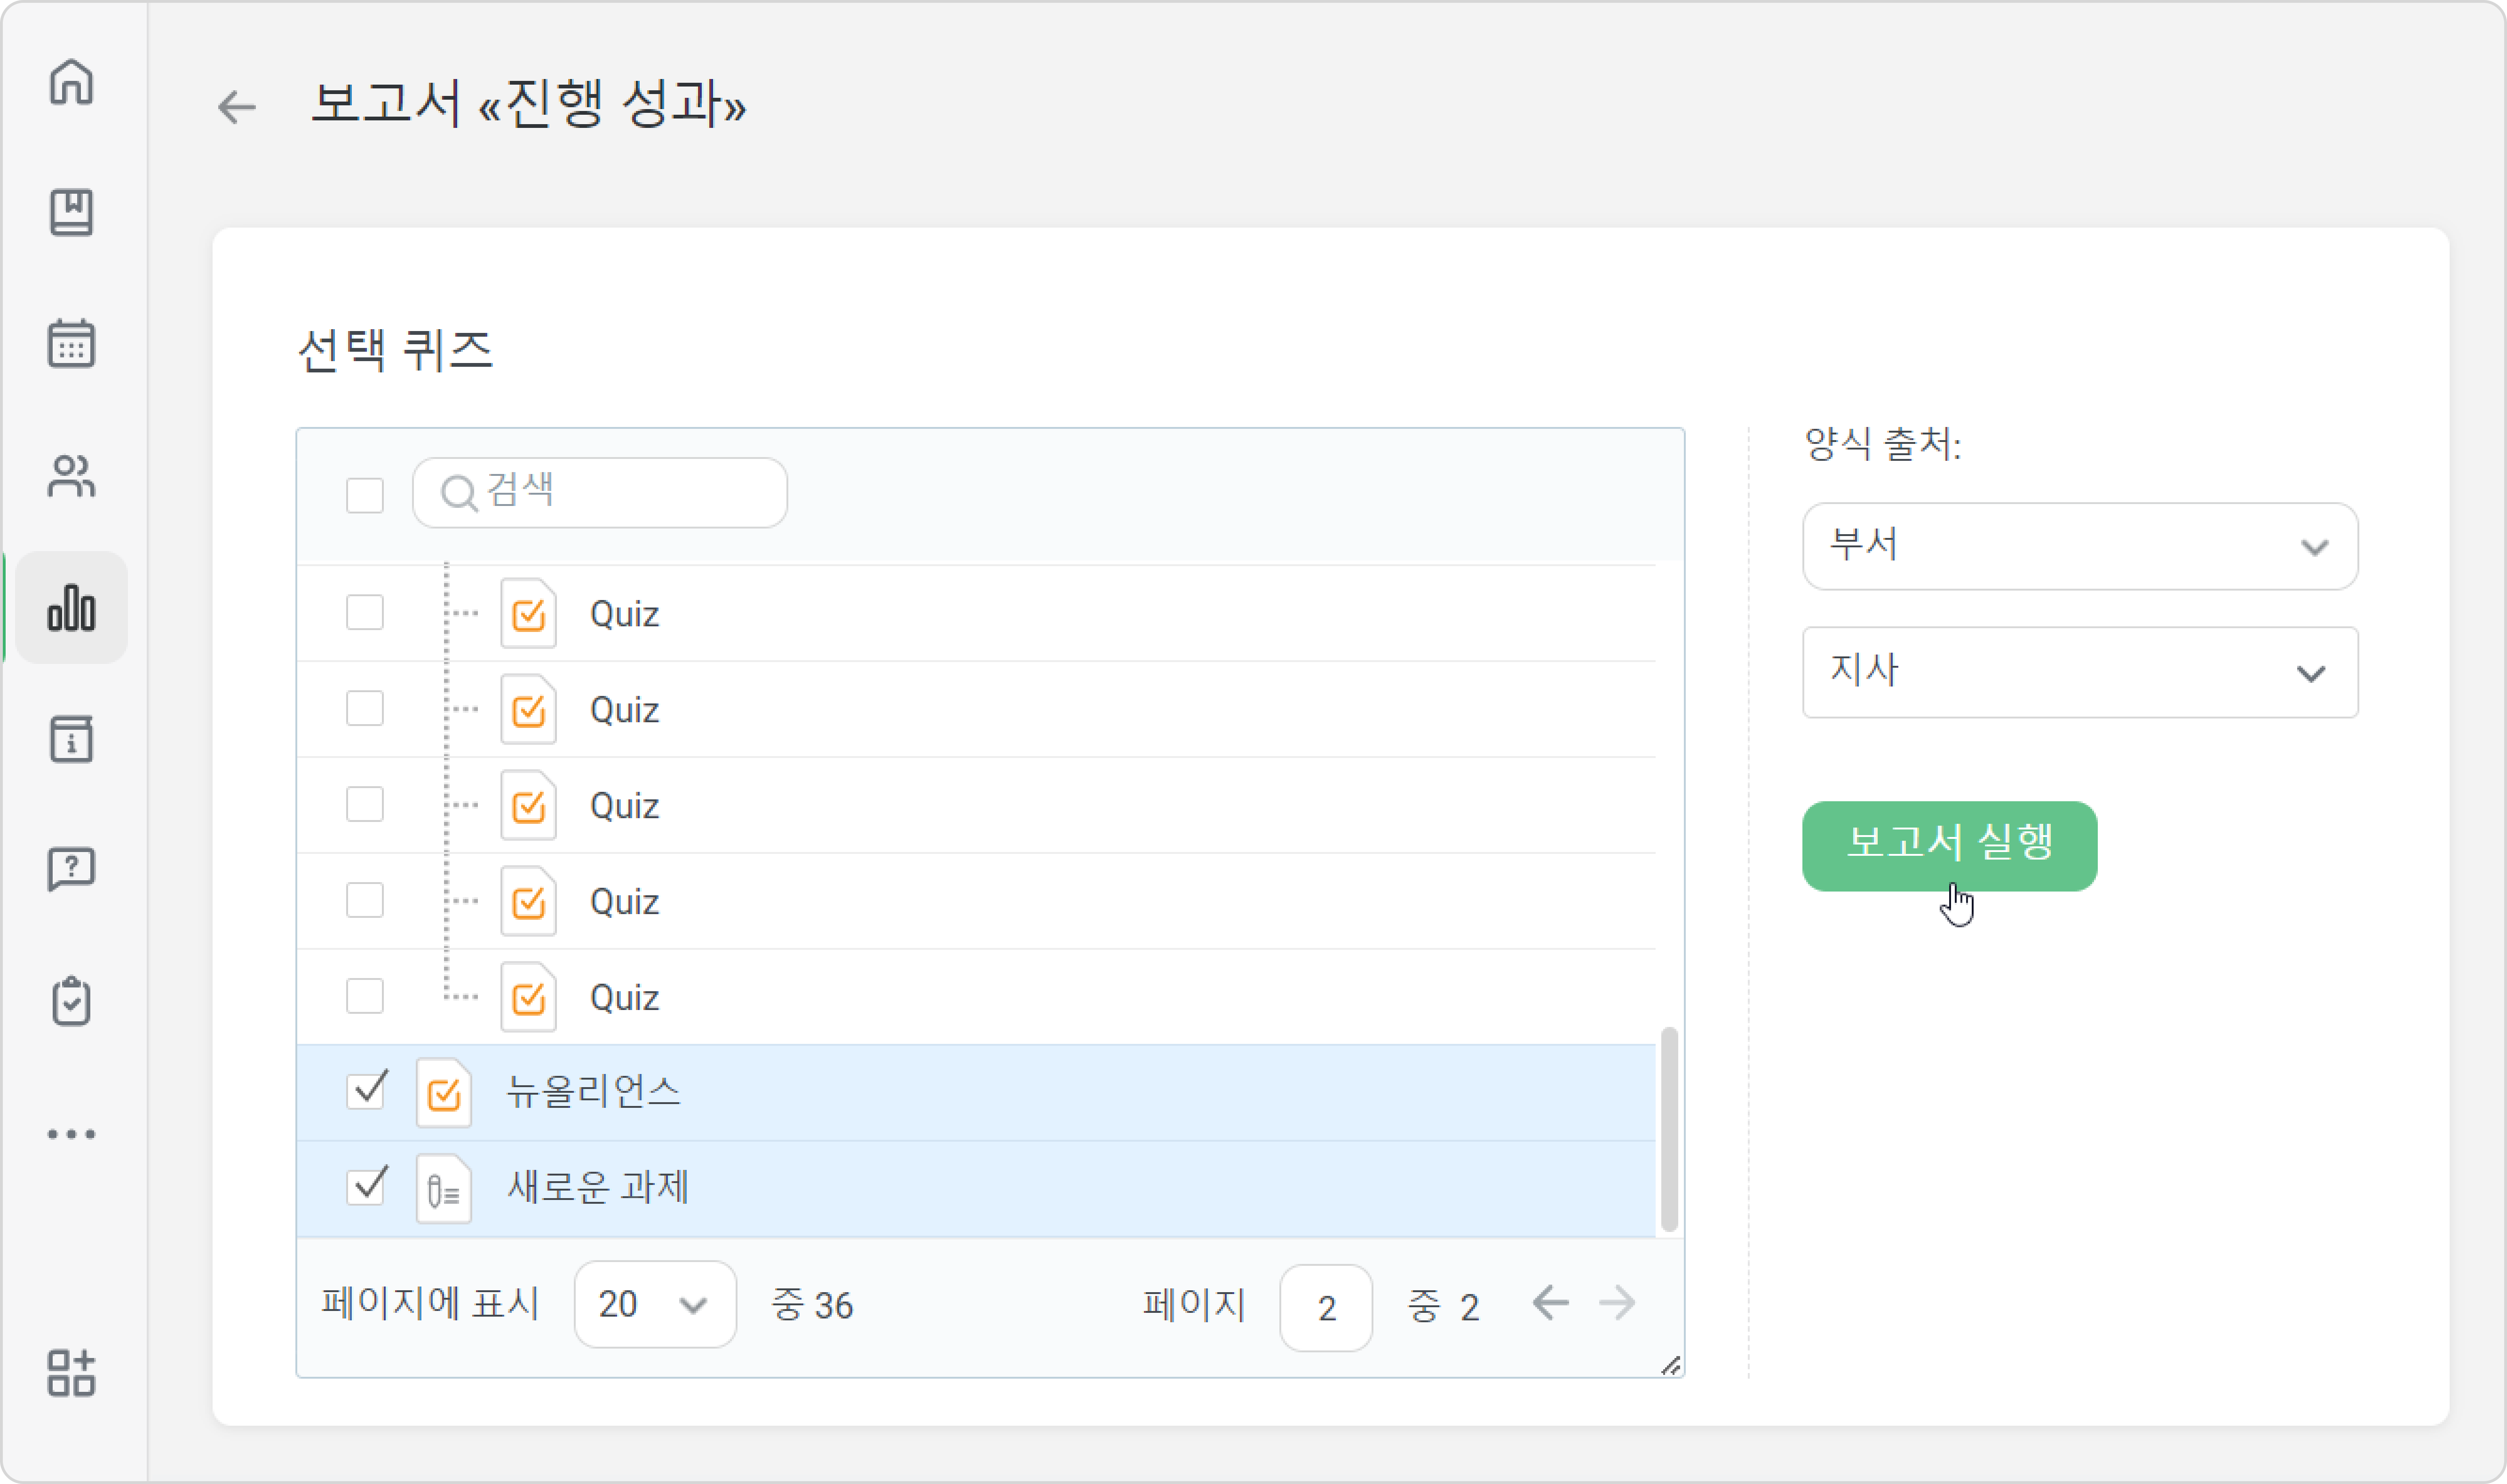Open the calendar icon in sidebar
2507x1484 pixels.
click(x=71, y=343)
